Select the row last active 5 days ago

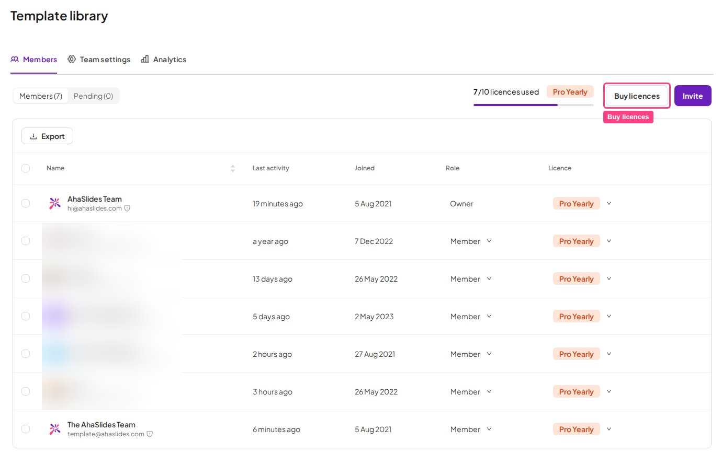coord(26,316)
